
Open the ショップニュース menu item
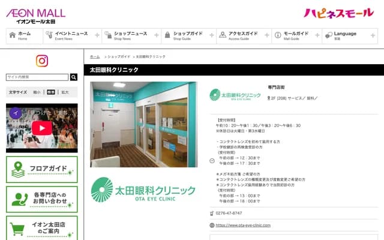(x=130, y=36)
